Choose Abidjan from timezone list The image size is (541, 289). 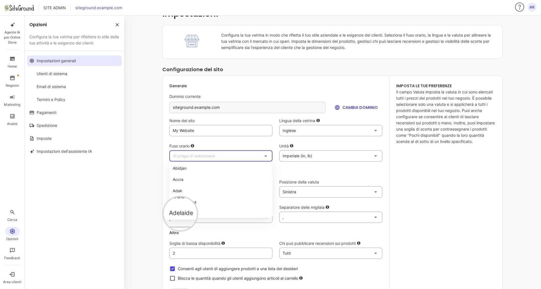pyautogui.click(x=221, y=168)
